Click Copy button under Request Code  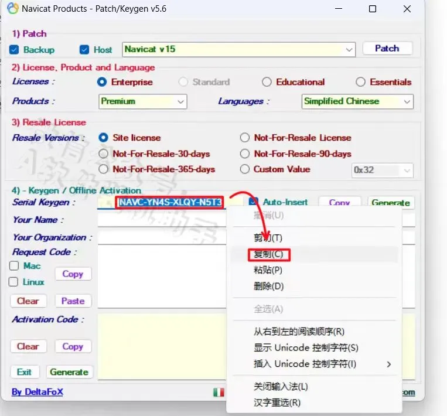click(73, 274)
